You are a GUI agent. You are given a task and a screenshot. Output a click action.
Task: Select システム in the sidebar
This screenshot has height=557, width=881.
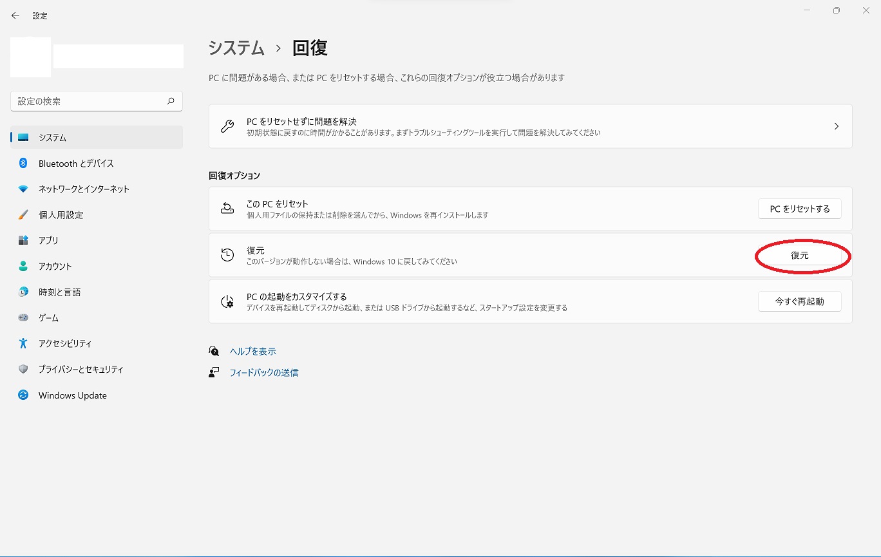[x=52, y=138]
